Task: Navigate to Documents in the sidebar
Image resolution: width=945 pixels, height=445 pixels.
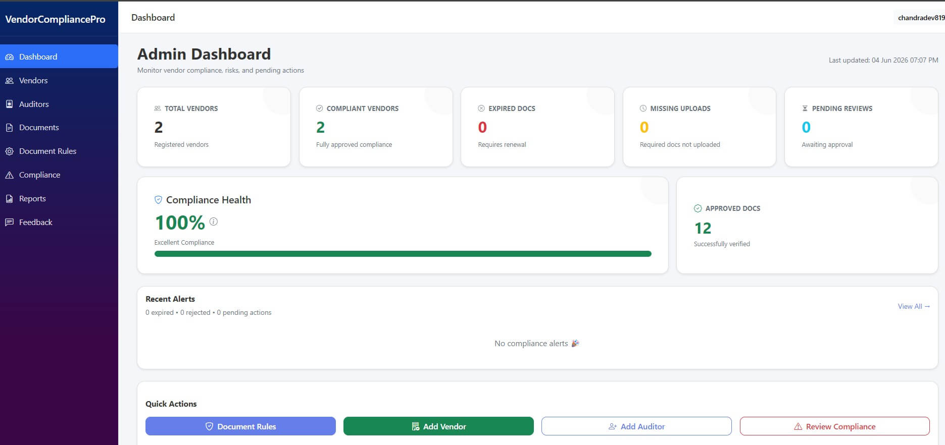Action: tap(59, 128)
